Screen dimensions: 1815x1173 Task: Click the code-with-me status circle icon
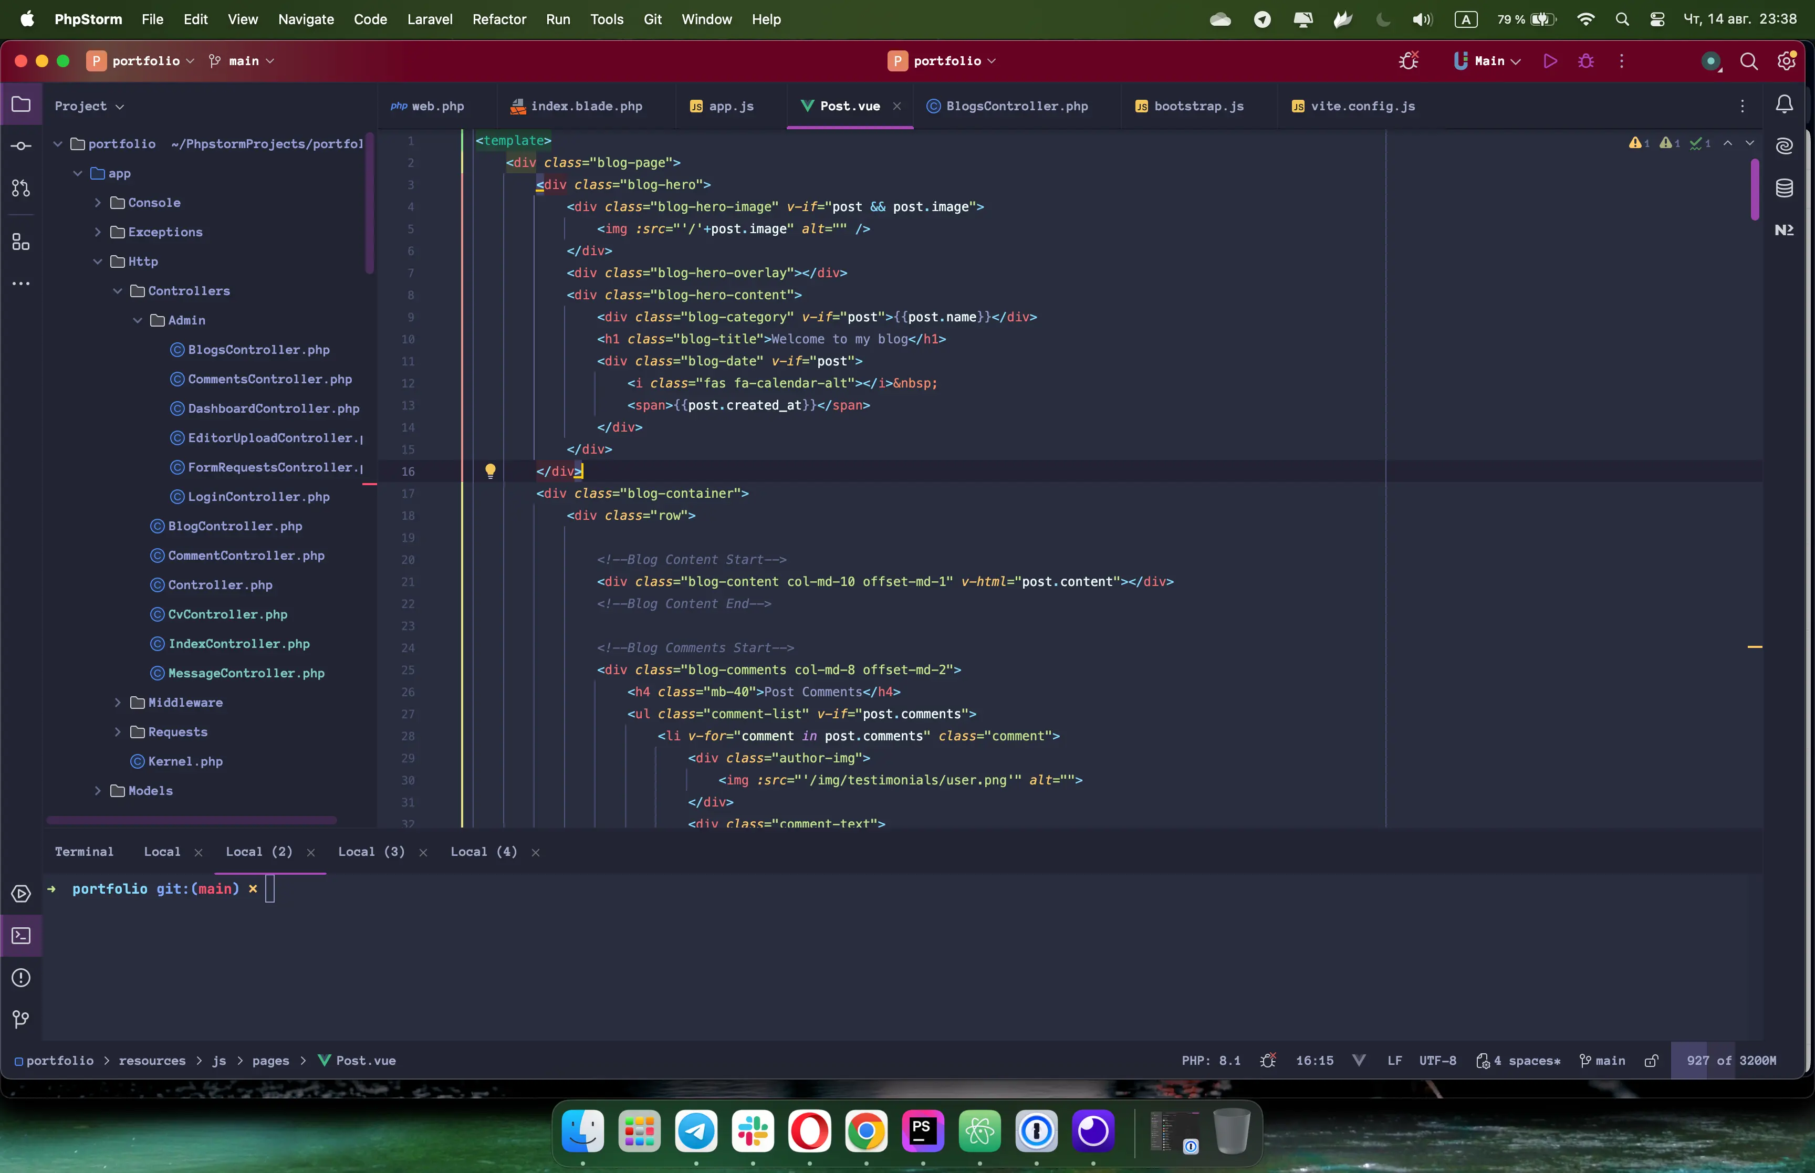click(x=1710, y=62)
